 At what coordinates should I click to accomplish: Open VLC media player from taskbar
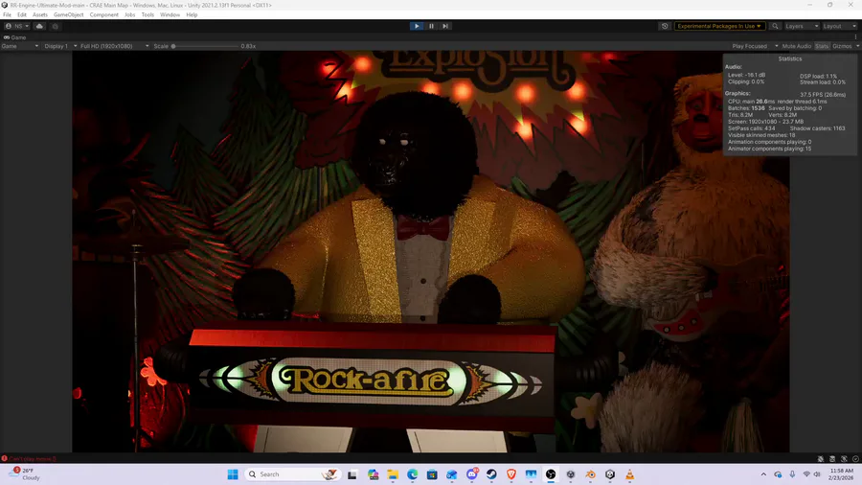coord(630,474)
